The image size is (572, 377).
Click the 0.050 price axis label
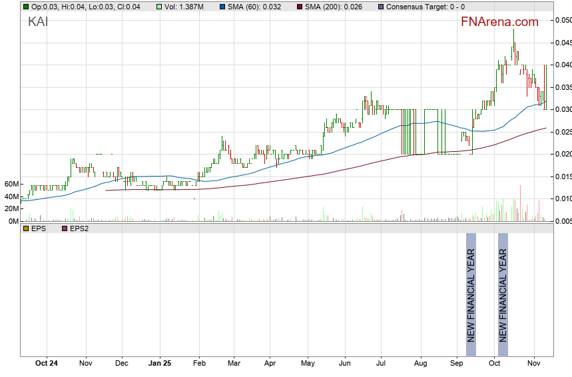pos(563,21)
